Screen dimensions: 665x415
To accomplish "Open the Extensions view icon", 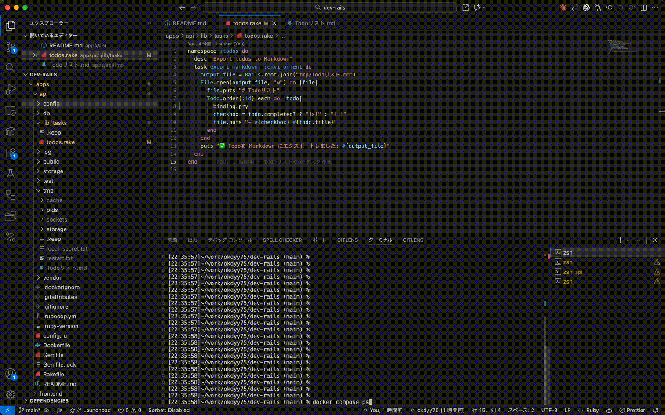I will coord(11,153).
